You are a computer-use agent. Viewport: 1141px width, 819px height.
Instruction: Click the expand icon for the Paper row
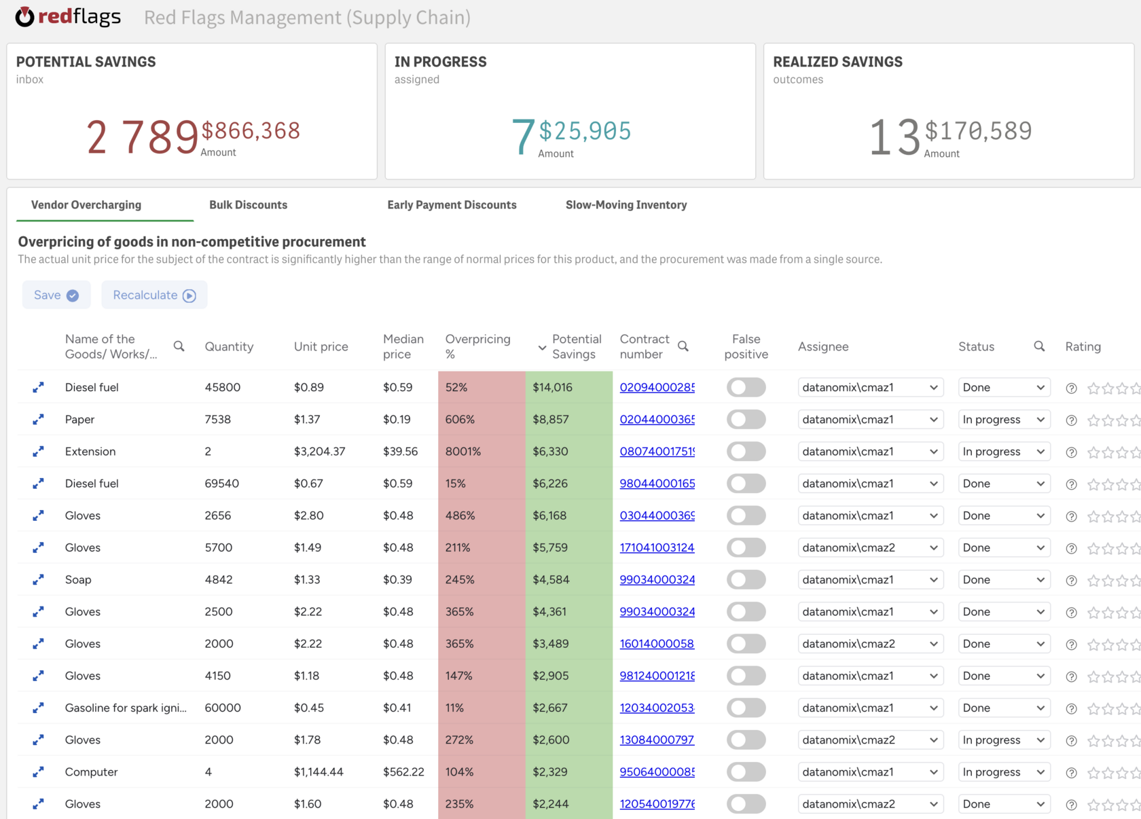click(38, 420)
